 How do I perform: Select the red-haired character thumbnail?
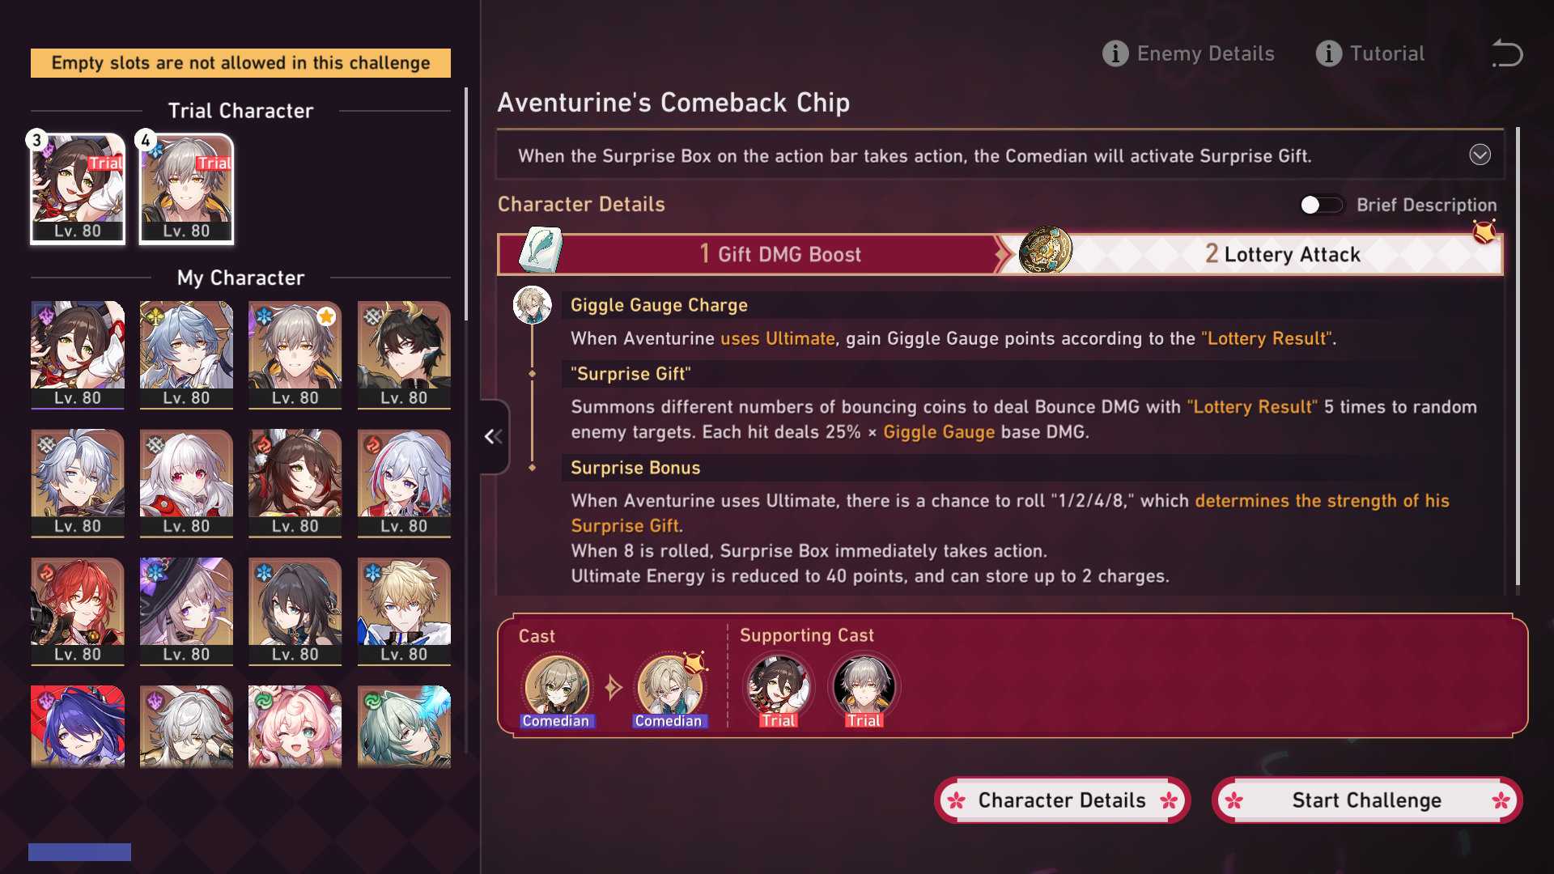[78, 611]
